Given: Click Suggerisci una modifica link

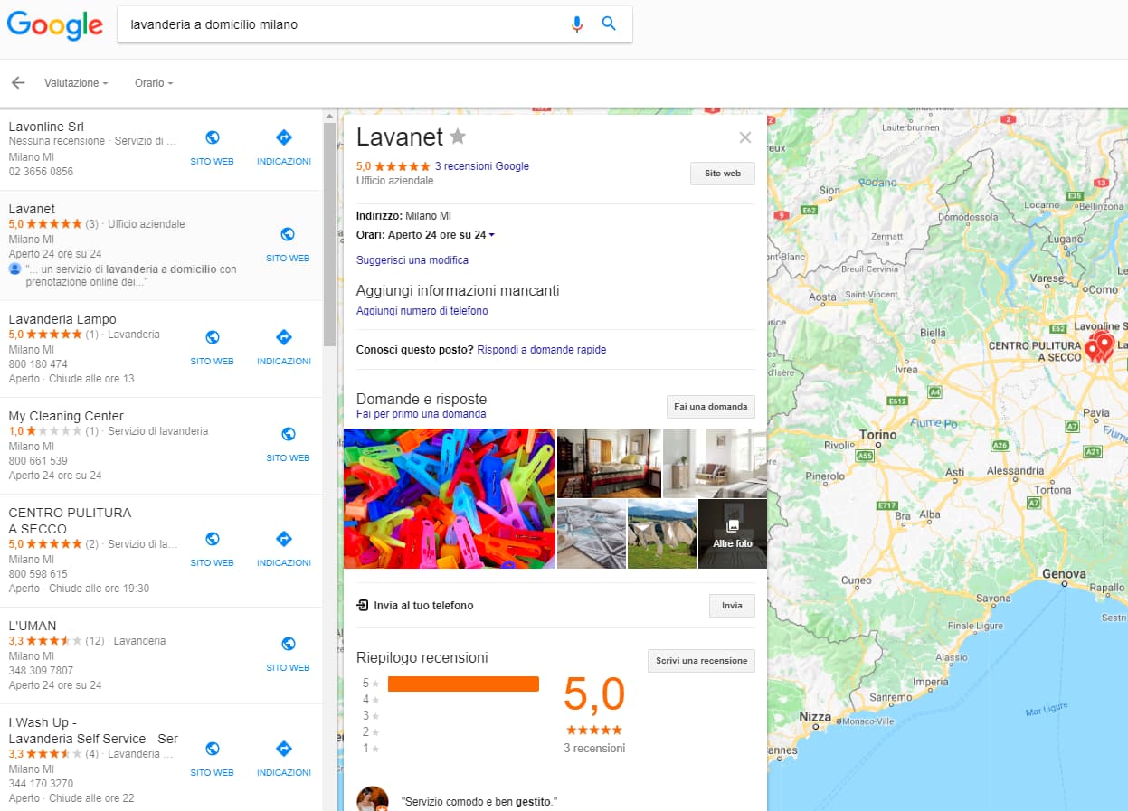Looking at the screenshot, I should pos(412,260).
